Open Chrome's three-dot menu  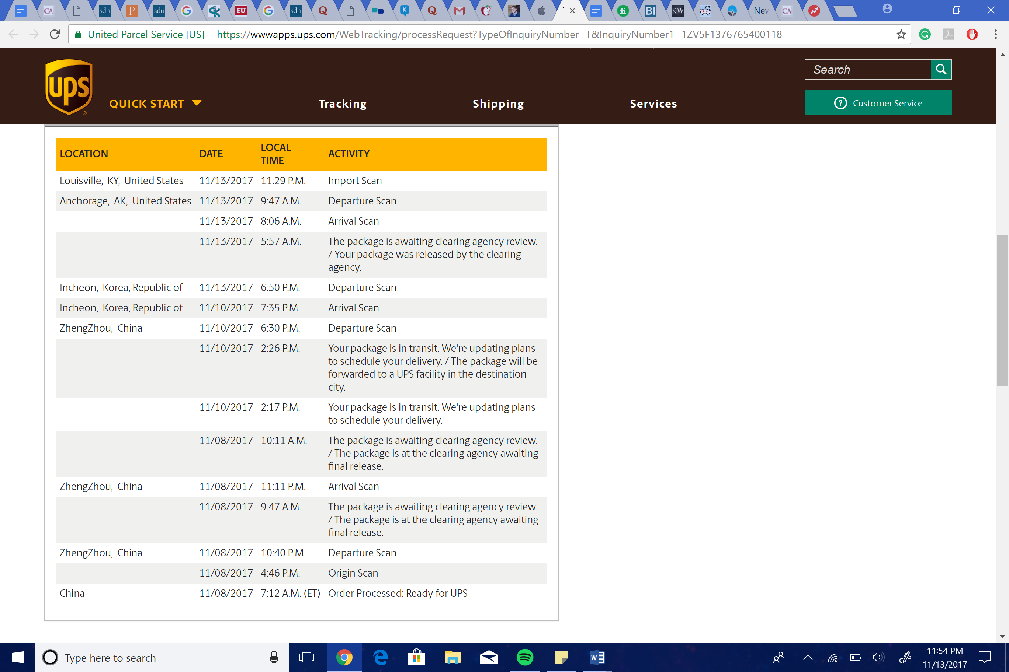click(995, 34)
